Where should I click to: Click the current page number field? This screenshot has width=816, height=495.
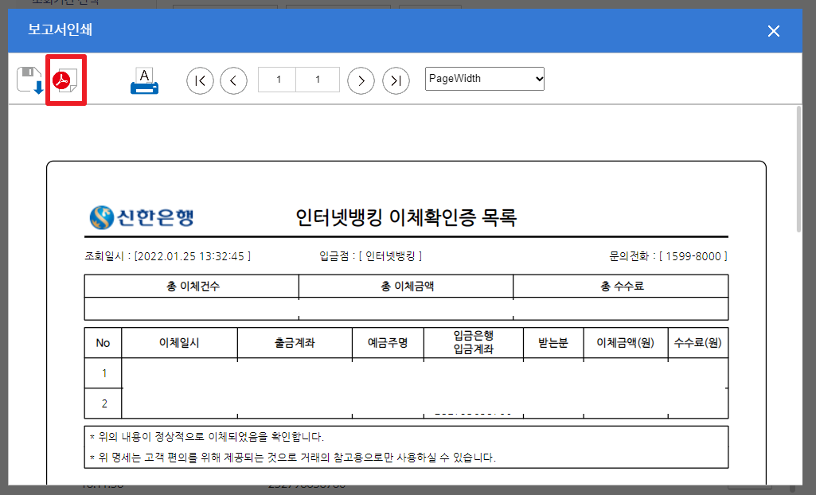coord(278,80)
